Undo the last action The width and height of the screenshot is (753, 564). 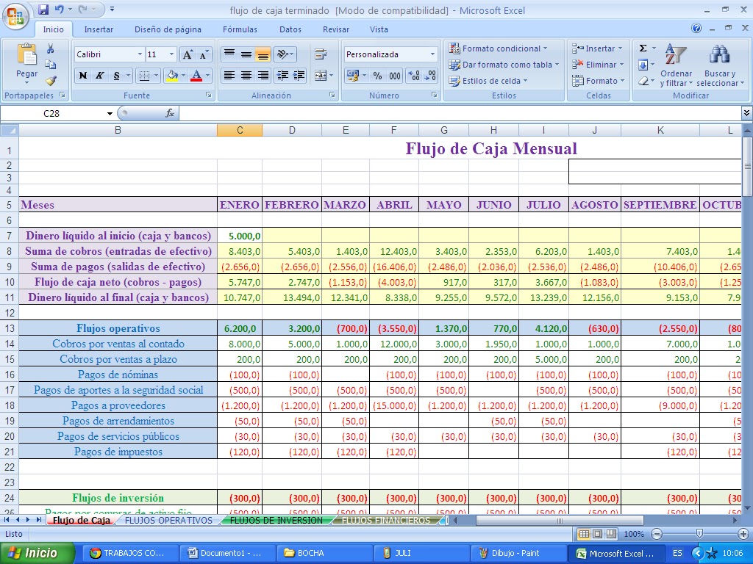(x=59, y=10)
